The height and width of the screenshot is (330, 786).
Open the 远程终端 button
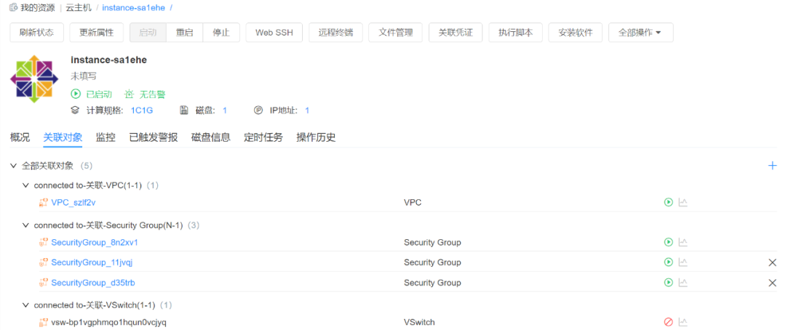[x=336, y=33]
